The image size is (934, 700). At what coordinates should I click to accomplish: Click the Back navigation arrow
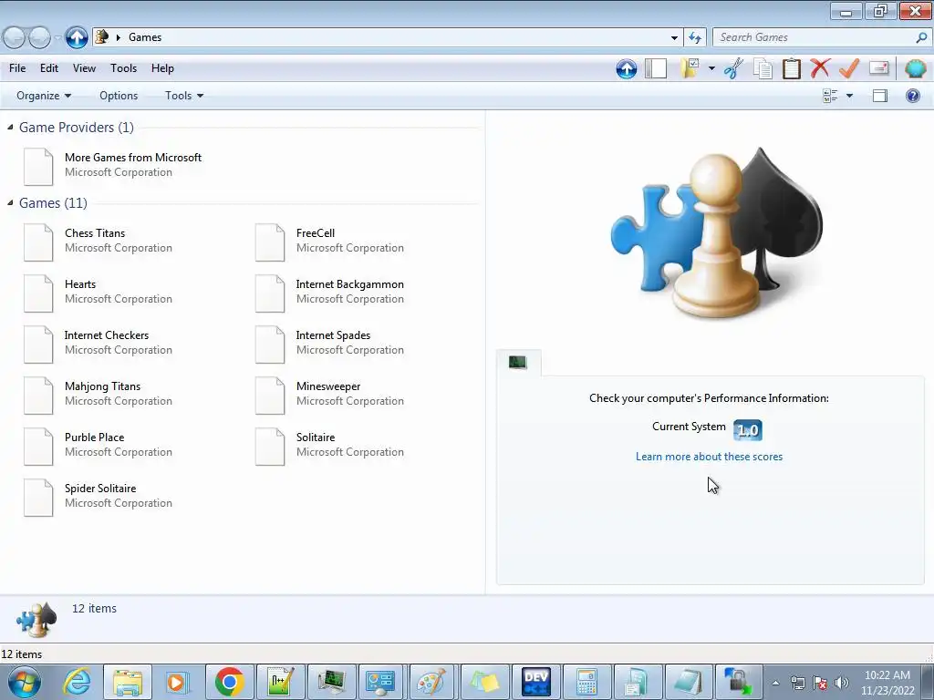pos(15,37)
